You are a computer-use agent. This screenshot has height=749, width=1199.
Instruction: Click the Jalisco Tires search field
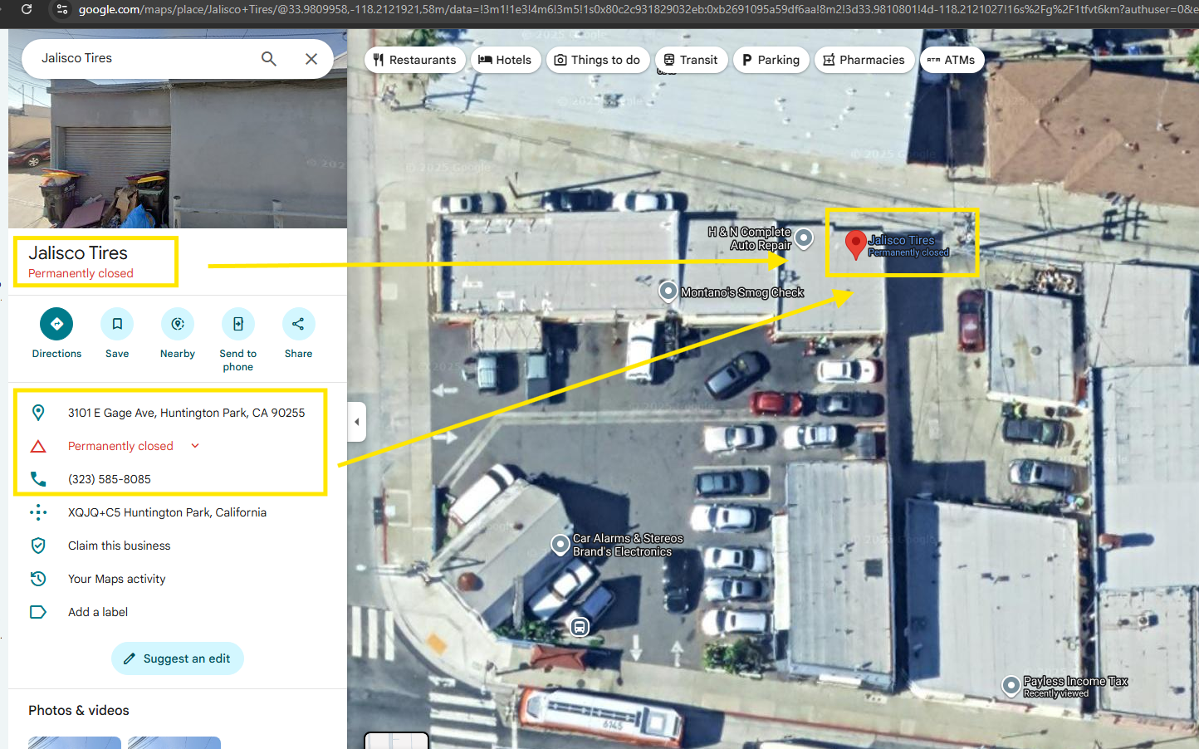(145, 58)
